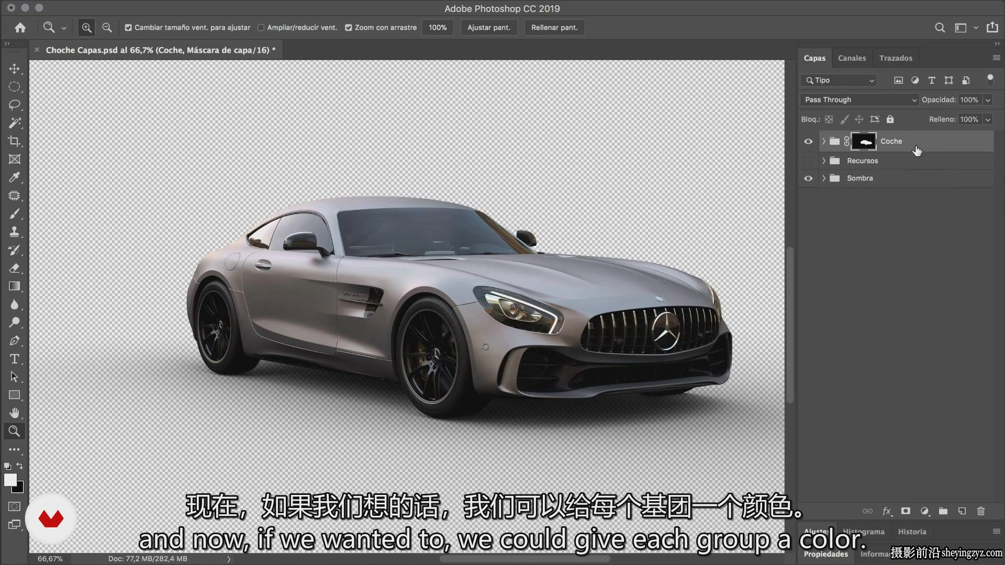The height and width of the screenshot is (565, 1005).
Task: Select the Zoom tool in the toolbox
Action: (14, 431)
